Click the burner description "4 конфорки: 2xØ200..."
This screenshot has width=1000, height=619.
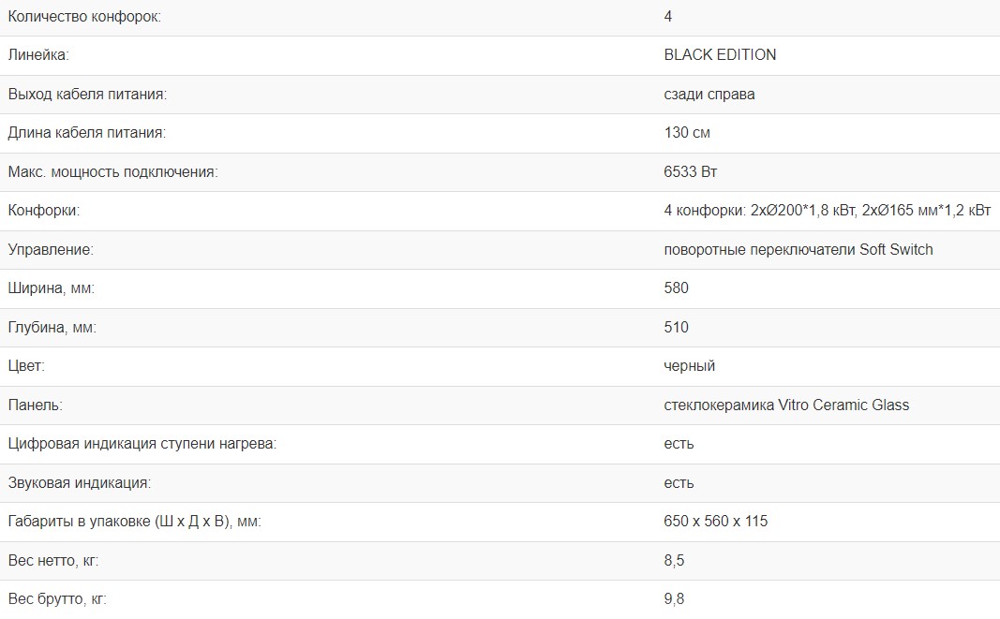click(x=827, y=211)
